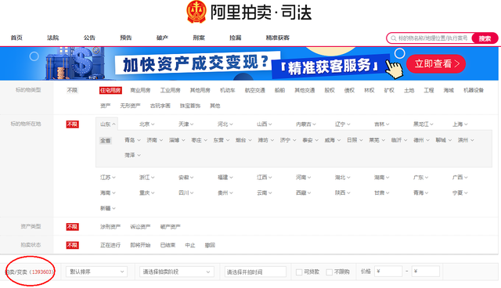Open the 默认排序 sort dropdown

click(x=96, y=272)
